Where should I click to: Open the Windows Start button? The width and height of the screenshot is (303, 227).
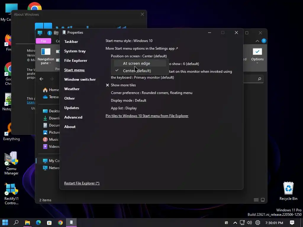(5, 223)
